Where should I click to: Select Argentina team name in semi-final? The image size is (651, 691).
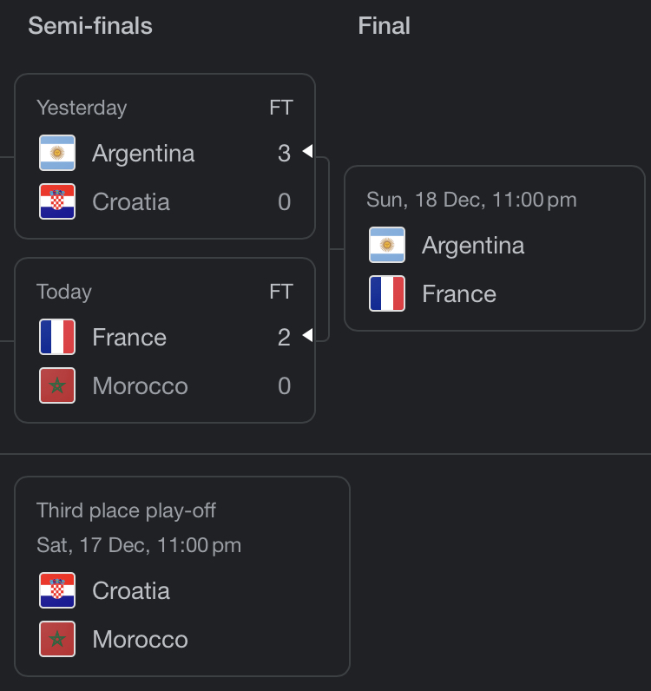pos(143,154)
